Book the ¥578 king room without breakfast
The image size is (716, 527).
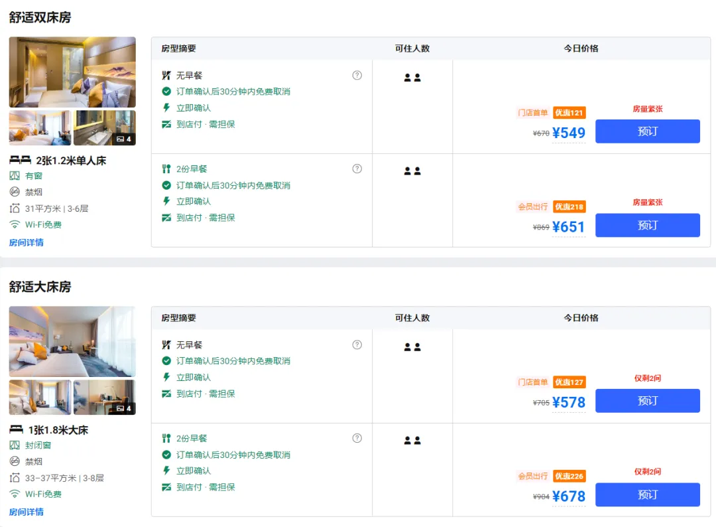tap(647, 401)
